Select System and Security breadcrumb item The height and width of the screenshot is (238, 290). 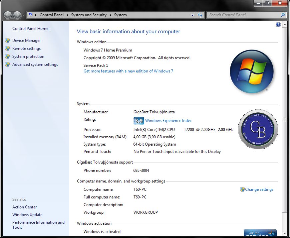coord(89,15)
